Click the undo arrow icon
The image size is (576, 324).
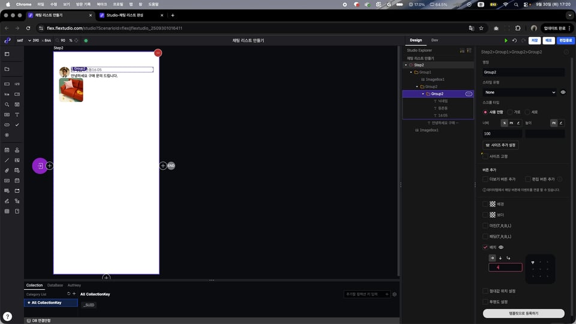(515, 41)
